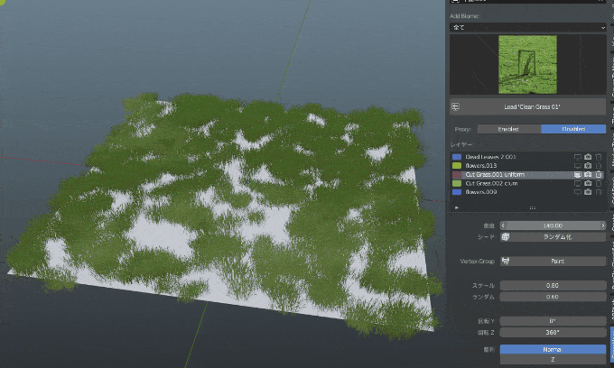Click the layer list resize grip dots
Screen dimensions: 614x368
[532, 208]
